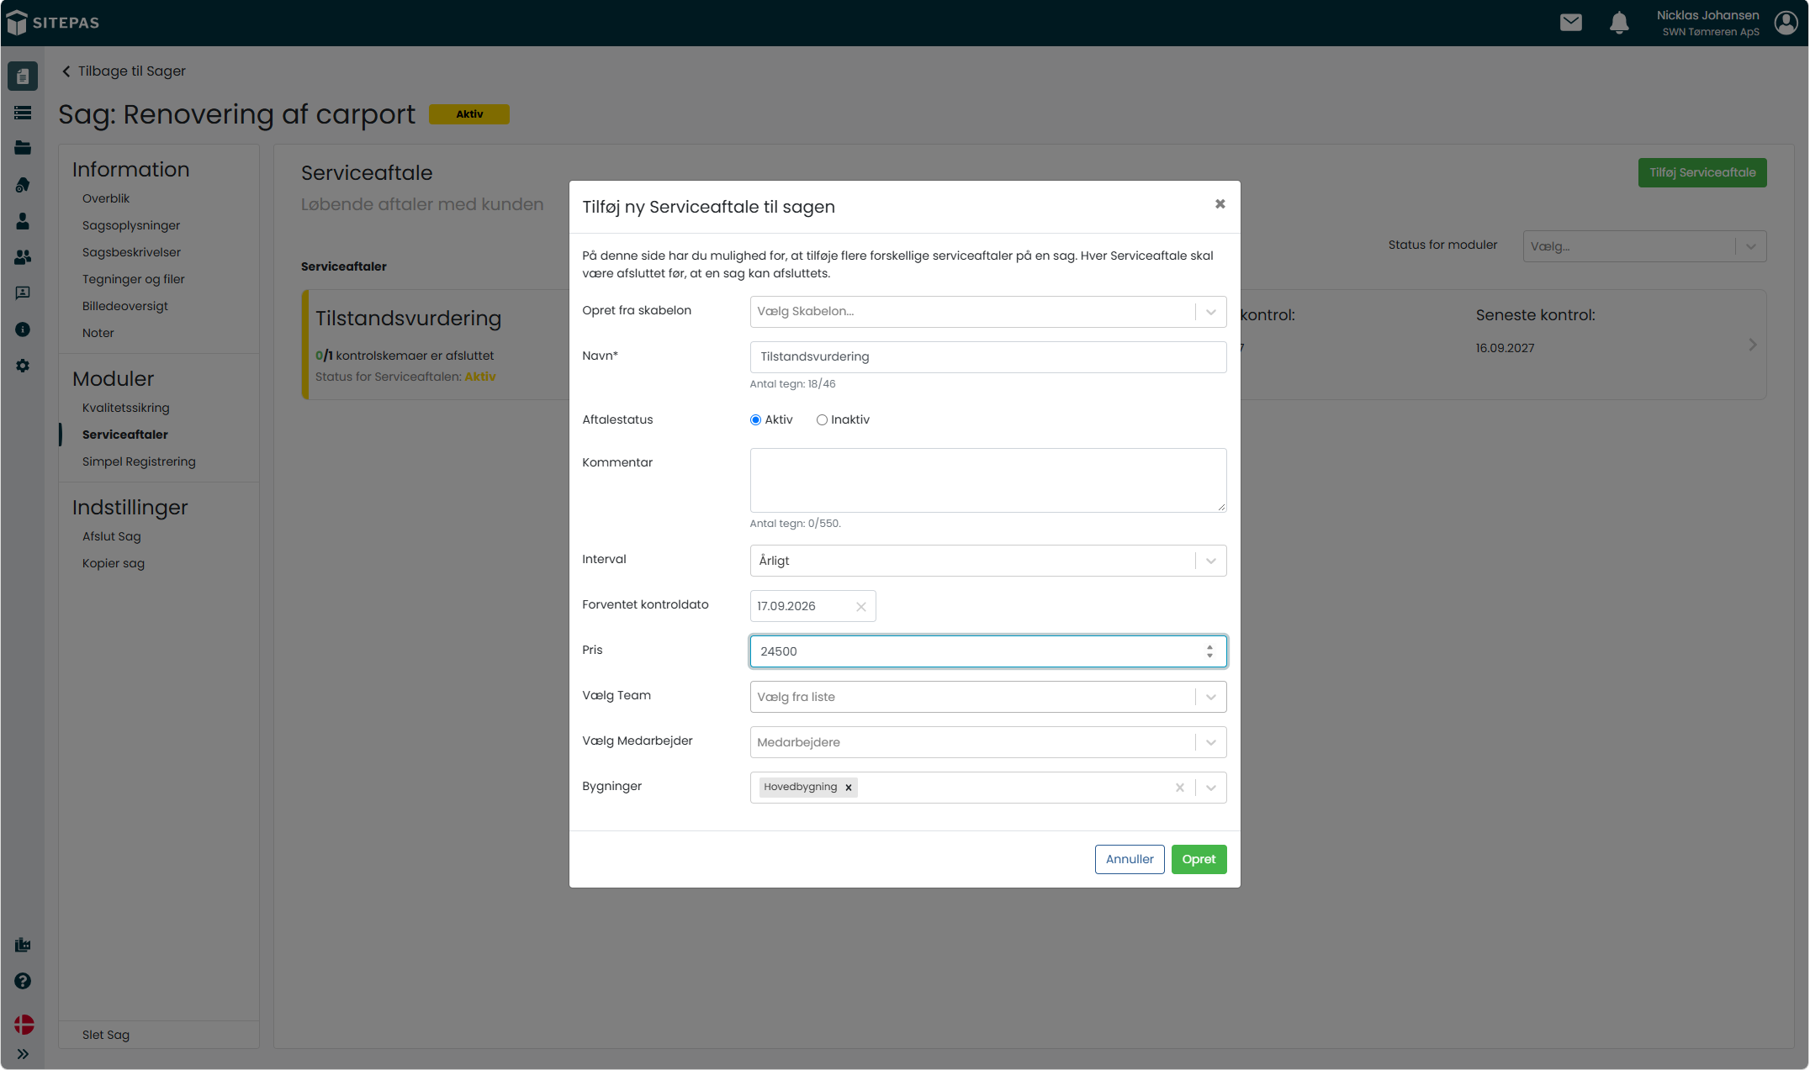Open Sagsoplysninger menu item
Viewport: 1810px width, 1070px height.
(131, 225)
